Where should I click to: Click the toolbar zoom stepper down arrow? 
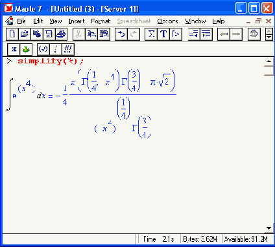click(x=269, y=38)
